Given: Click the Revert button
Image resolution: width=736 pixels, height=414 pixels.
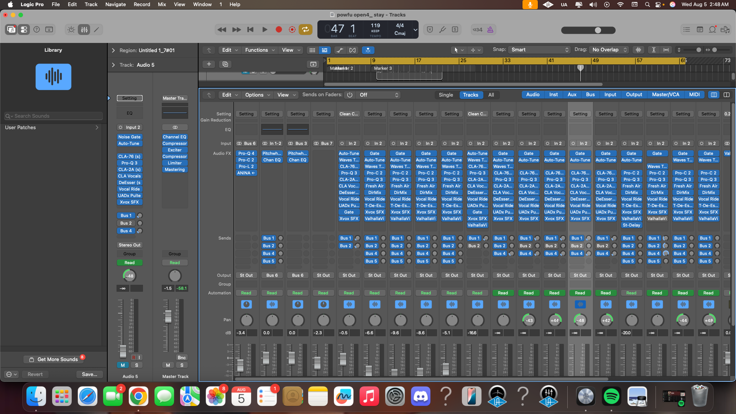Looking at the screenshot, I should pyautogui.click(x=35, y=375).
